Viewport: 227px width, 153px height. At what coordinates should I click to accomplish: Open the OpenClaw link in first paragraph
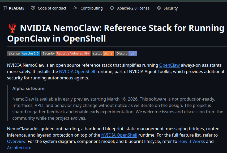coord(169,65)
